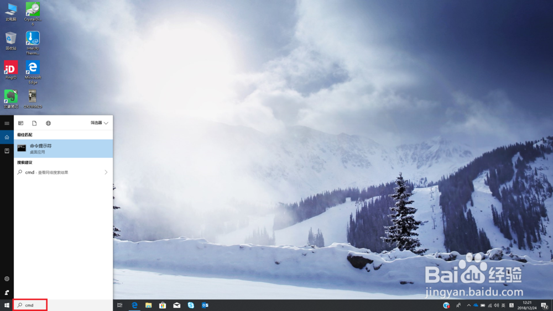Open the Microsoft Edge desktop shortcut
The width and height of the screenshot is (553, 311).
(33, 72)
